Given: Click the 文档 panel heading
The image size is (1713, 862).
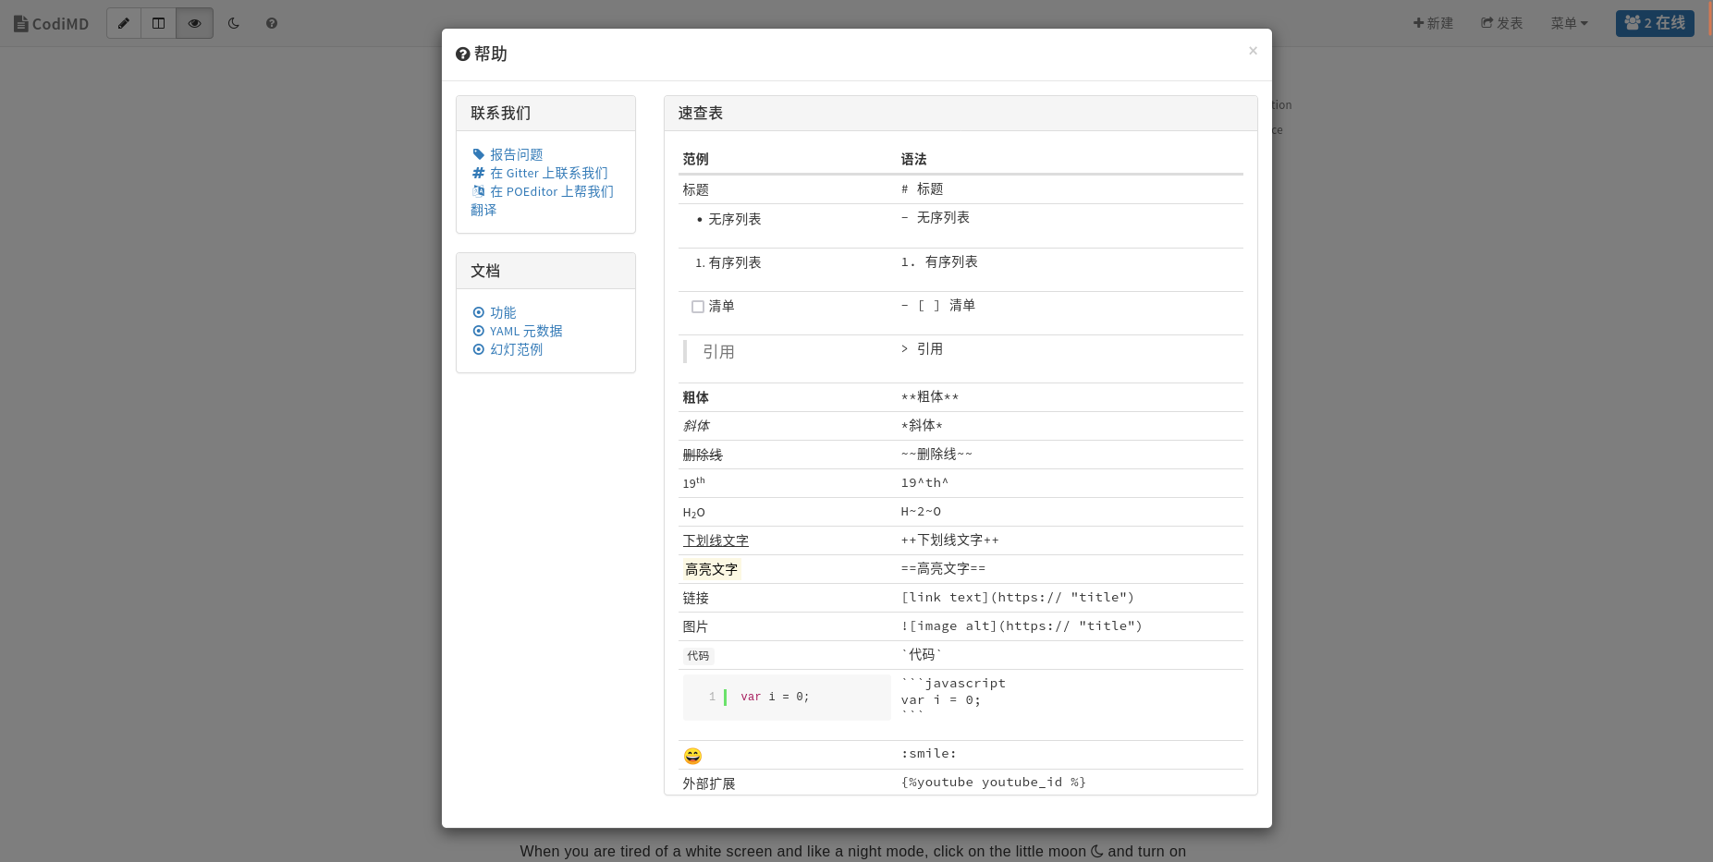Looking at the screenshot, I should 545,271.
